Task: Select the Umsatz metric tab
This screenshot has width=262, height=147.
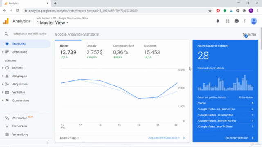Action: [95, 51]
